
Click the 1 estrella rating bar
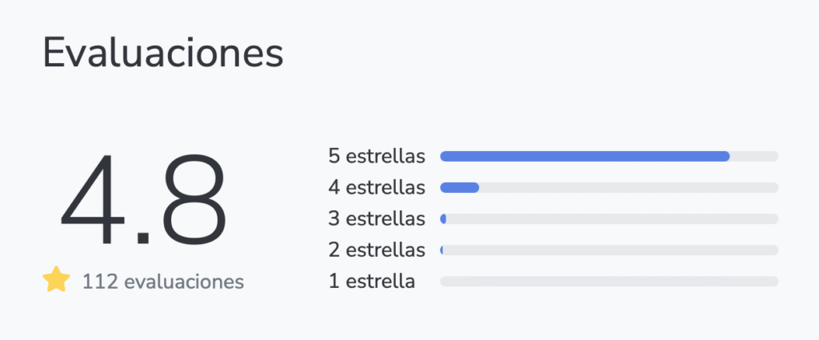coord(609,282)
